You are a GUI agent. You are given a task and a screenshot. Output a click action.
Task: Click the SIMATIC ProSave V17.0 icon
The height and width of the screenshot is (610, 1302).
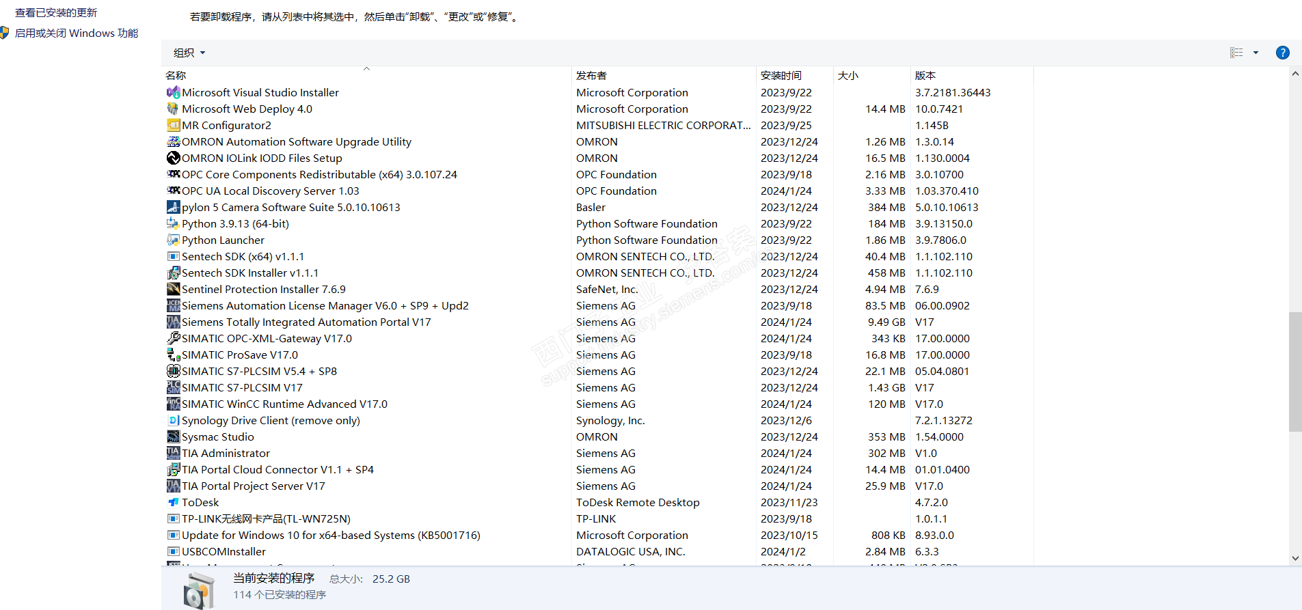pos(174,355)
